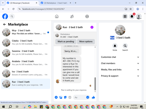Click More options button
Image resolution: width=146 pixels, height=109 pixels.
(x=86, y=41)
